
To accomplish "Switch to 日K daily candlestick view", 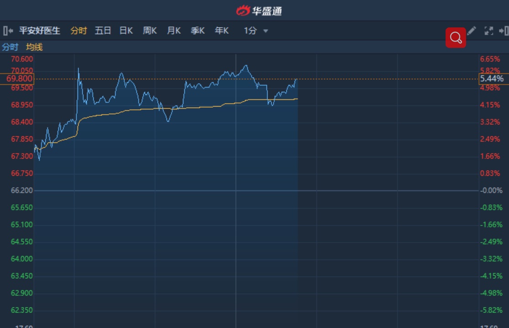I will (126, 31).
